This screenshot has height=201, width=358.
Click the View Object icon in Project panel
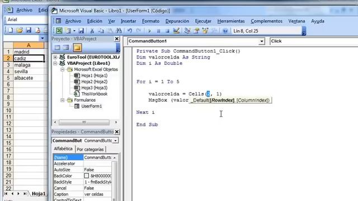click(66, 47)
